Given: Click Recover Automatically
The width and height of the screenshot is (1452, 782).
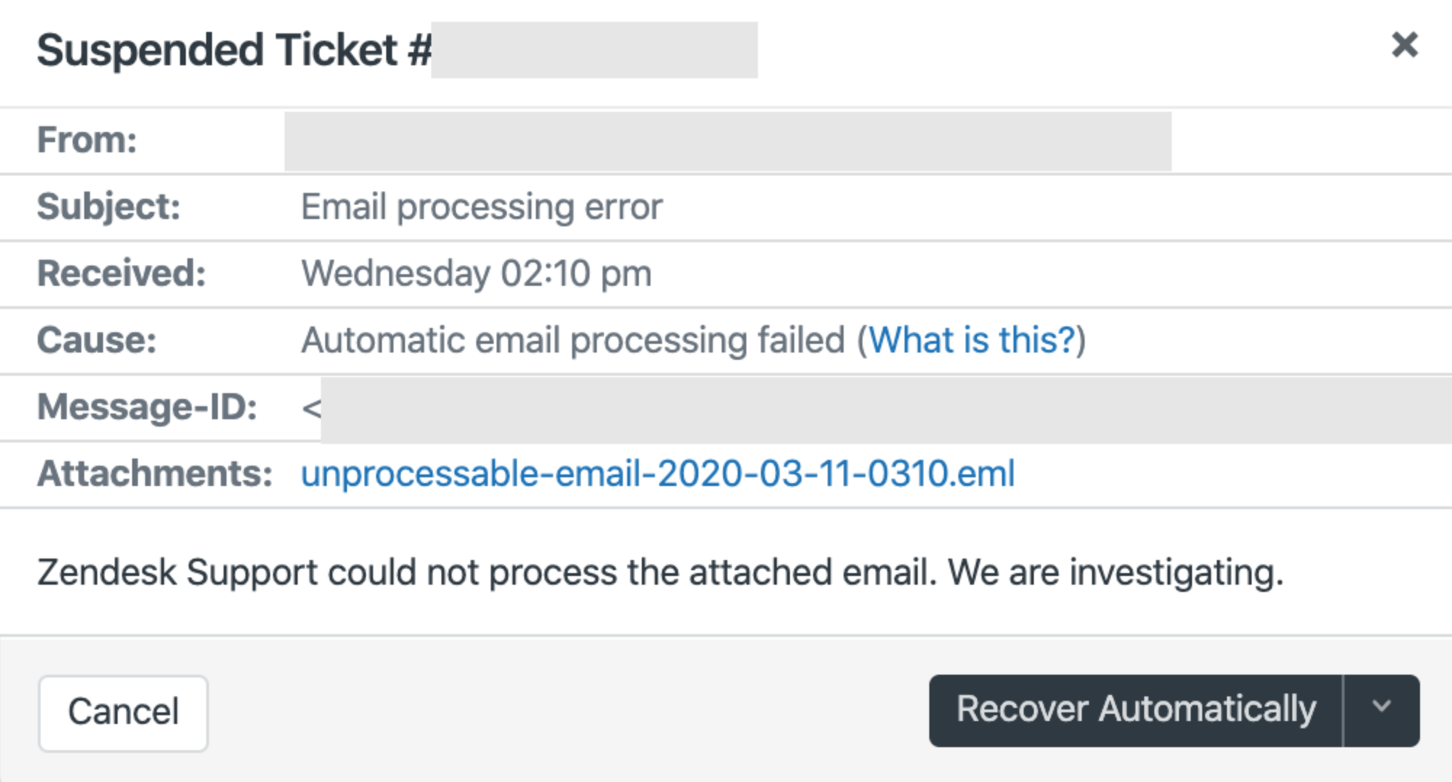Looking at the screenshot, I should coord(1135,710).
